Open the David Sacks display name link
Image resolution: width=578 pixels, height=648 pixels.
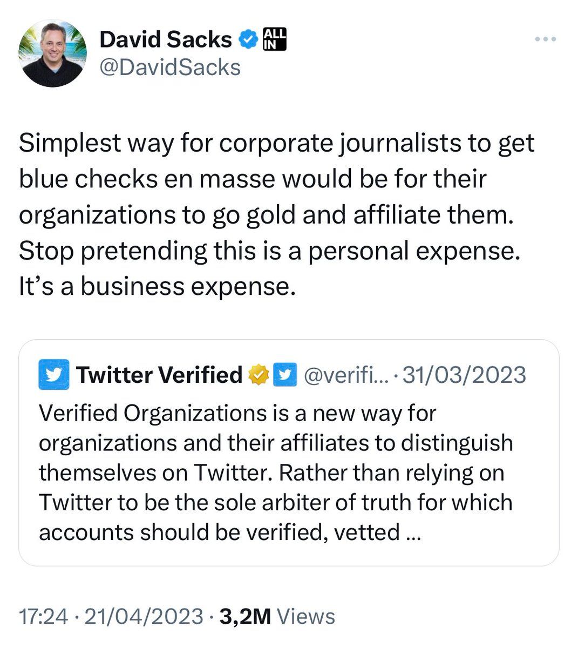click(x=166, y=40)
